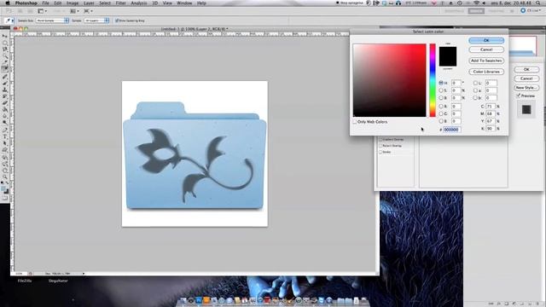
Task: Open the Layer menu
Action: click(x=89, y=3)
